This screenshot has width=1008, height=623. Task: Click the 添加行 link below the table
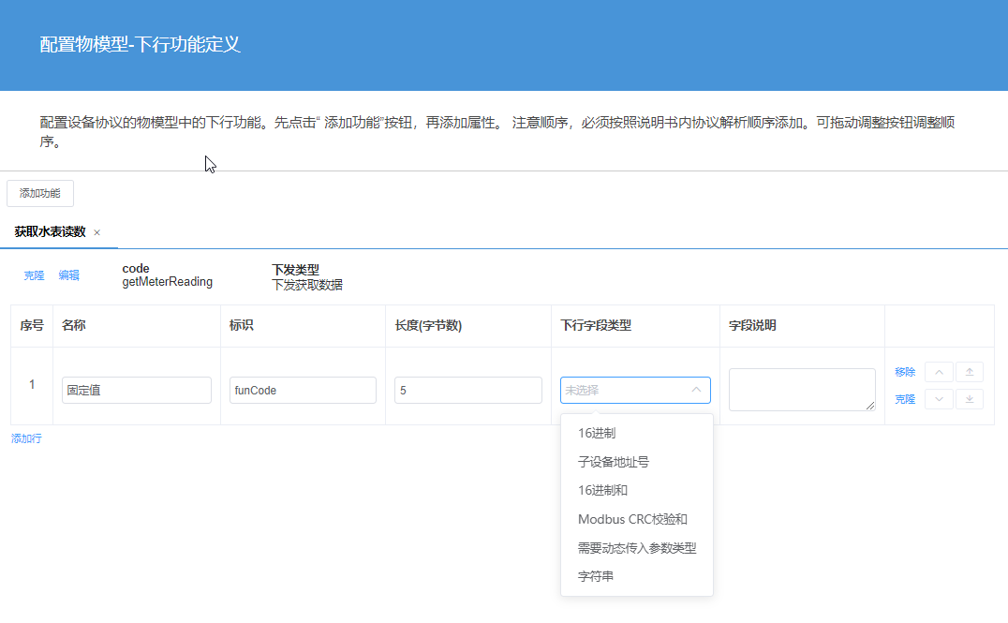[x=26, y=438]
